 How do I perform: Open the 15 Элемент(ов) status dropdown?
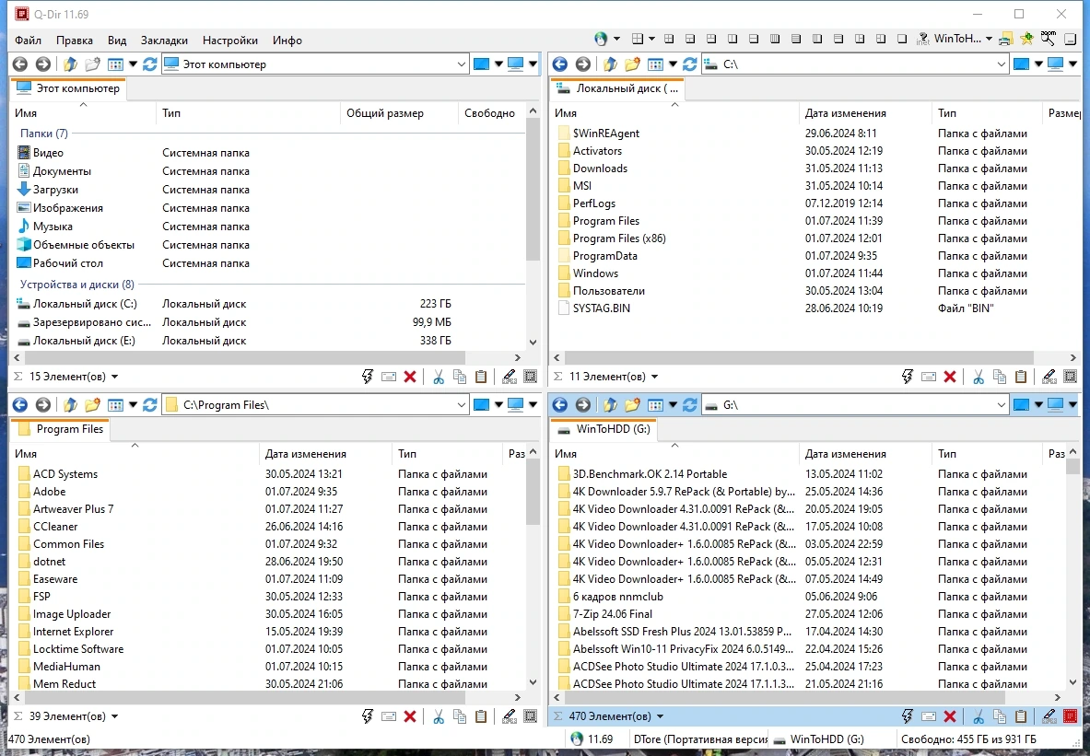coord(114,377)
